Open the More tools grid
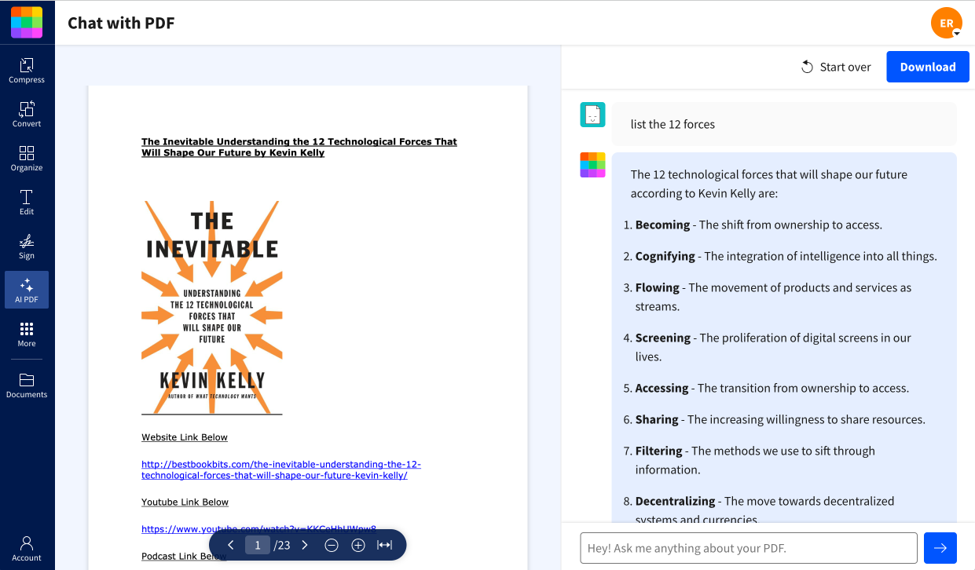 click(x=27, y=334)
